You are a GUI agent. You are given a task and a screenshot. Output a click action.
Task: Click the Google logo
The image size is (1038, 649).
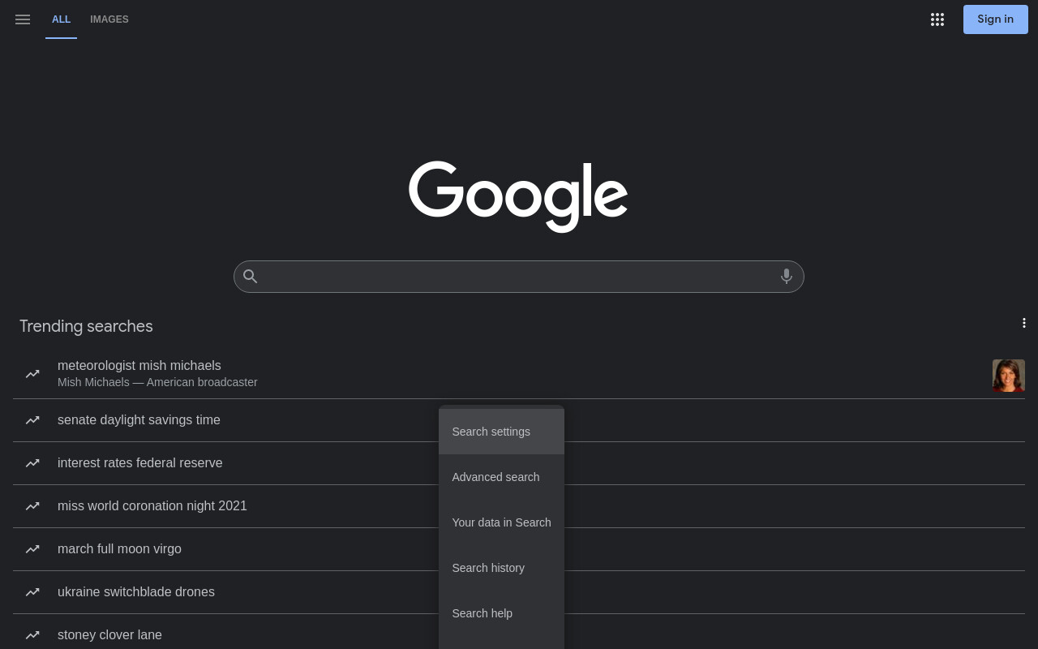[518, 196]
